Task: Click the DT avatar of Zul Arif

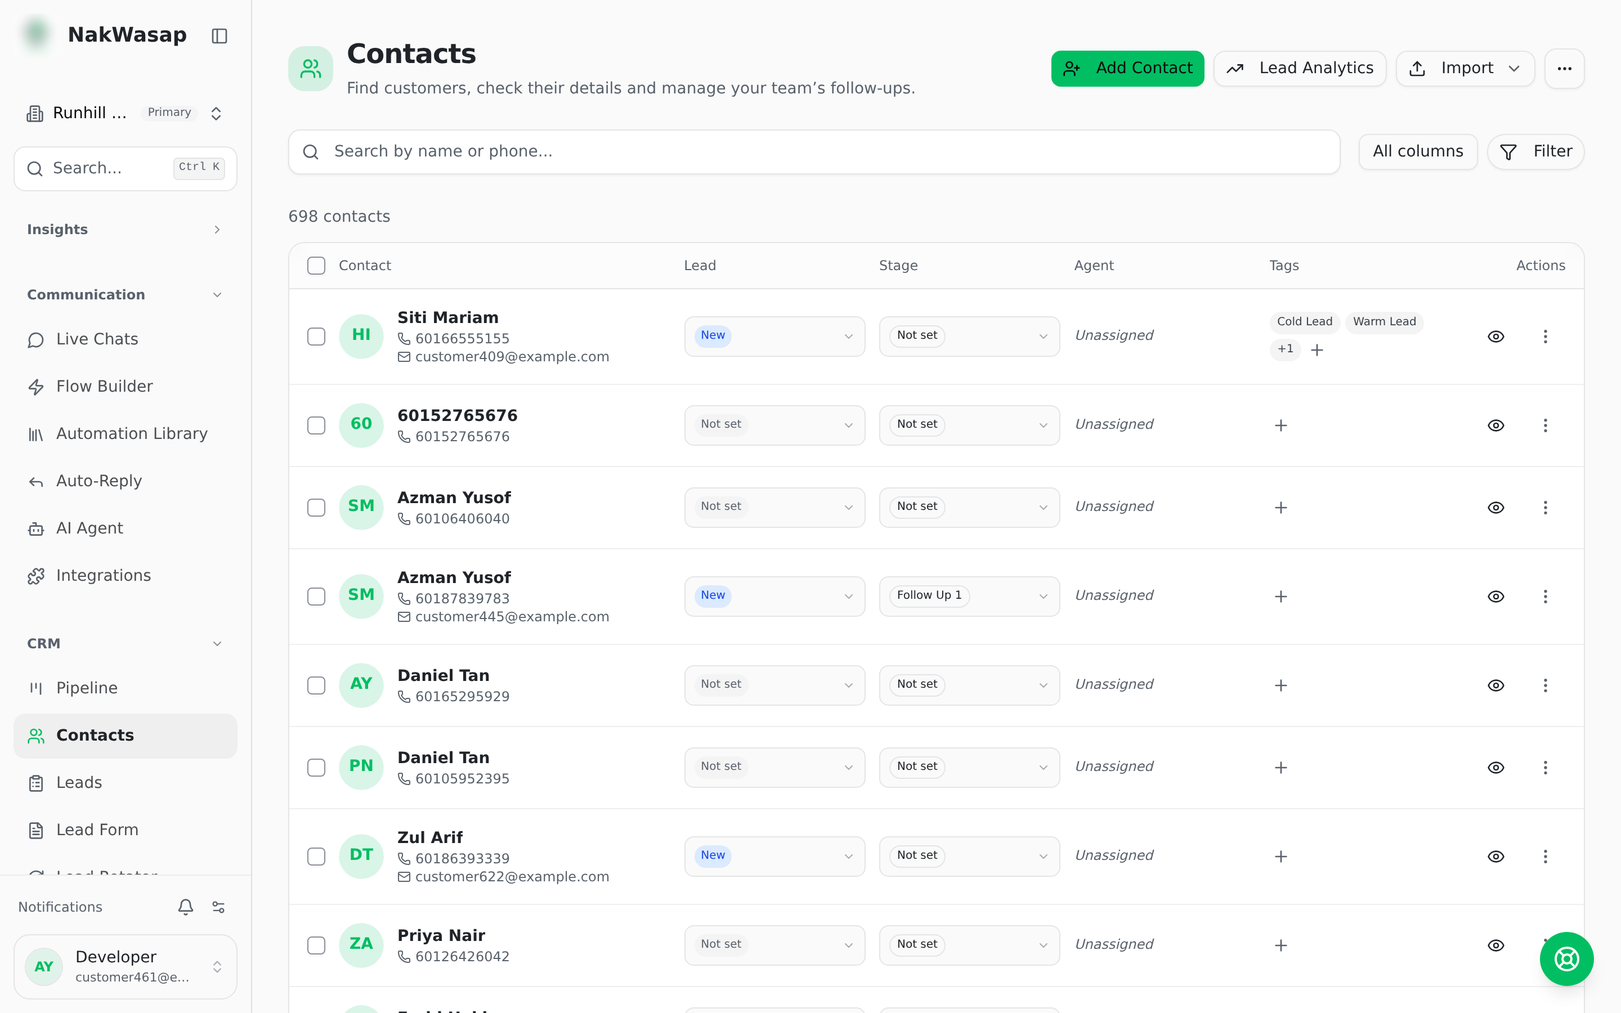Action: (x=361, y=855)
